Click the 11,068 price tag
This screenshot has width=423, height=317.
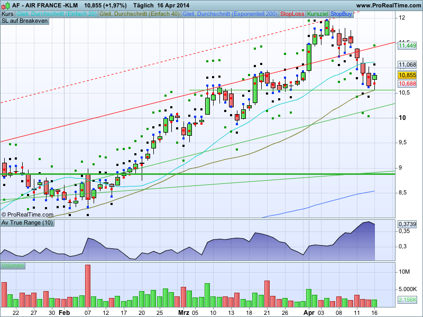(x=407, y=64)
